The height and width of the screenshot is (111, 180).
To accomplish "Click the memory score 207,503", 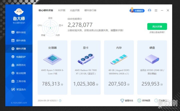I will point(117,84).
